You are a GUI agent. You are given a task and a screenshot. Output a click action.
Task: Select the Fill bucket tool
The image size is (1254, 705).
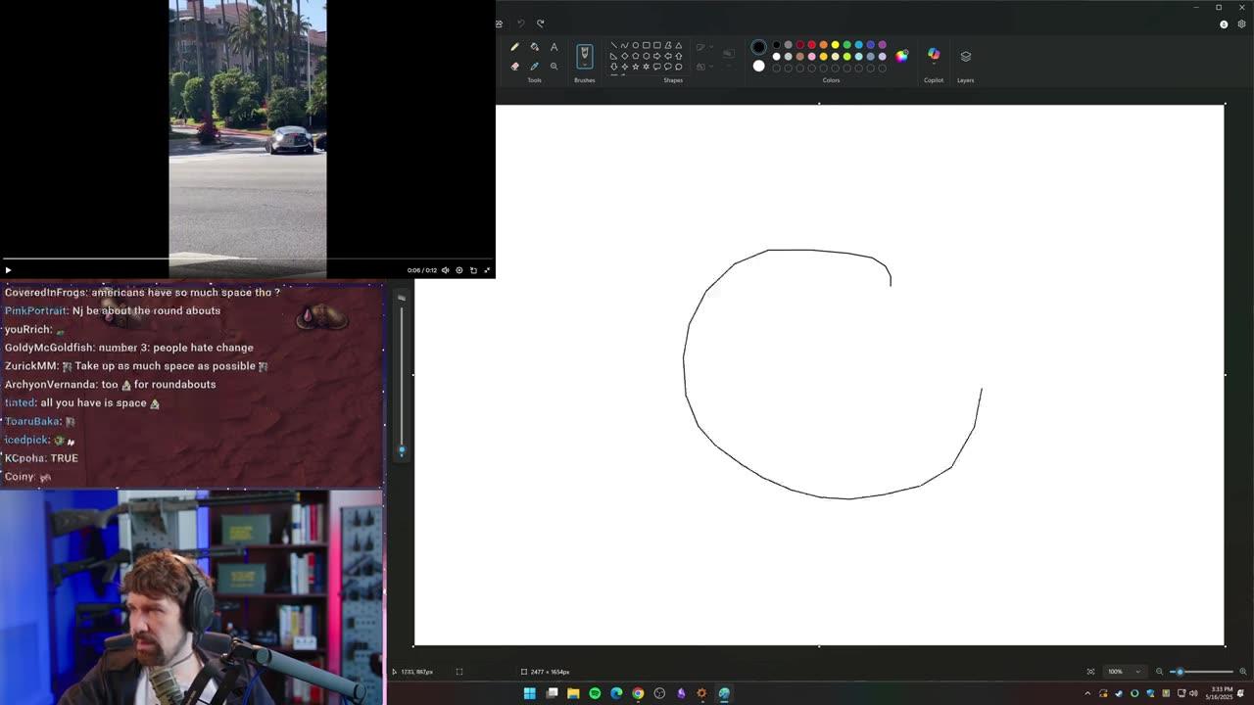point(534,47)
